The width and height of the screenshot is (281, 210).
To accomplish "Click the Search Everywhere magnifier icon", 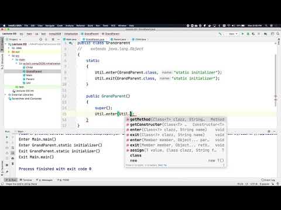I will [x=278, y=34].
